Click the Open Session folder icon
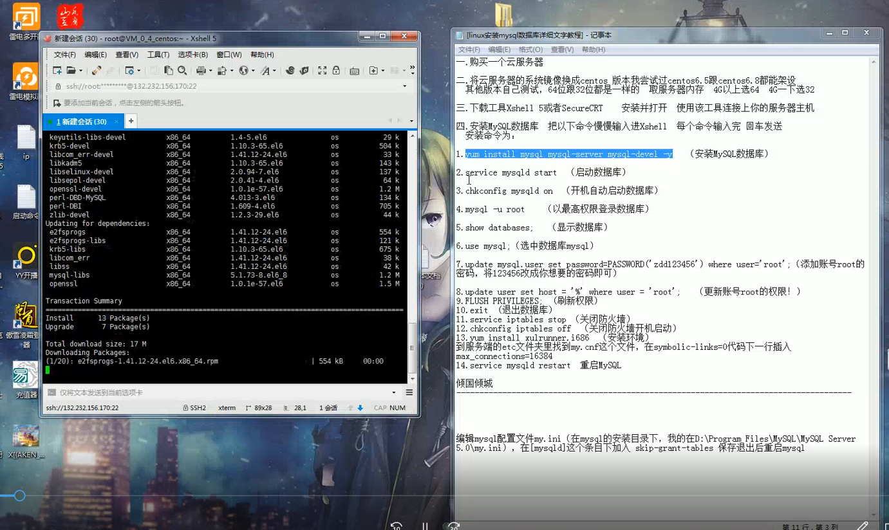Viewport: 889px width, 530px height. point(71,71)
